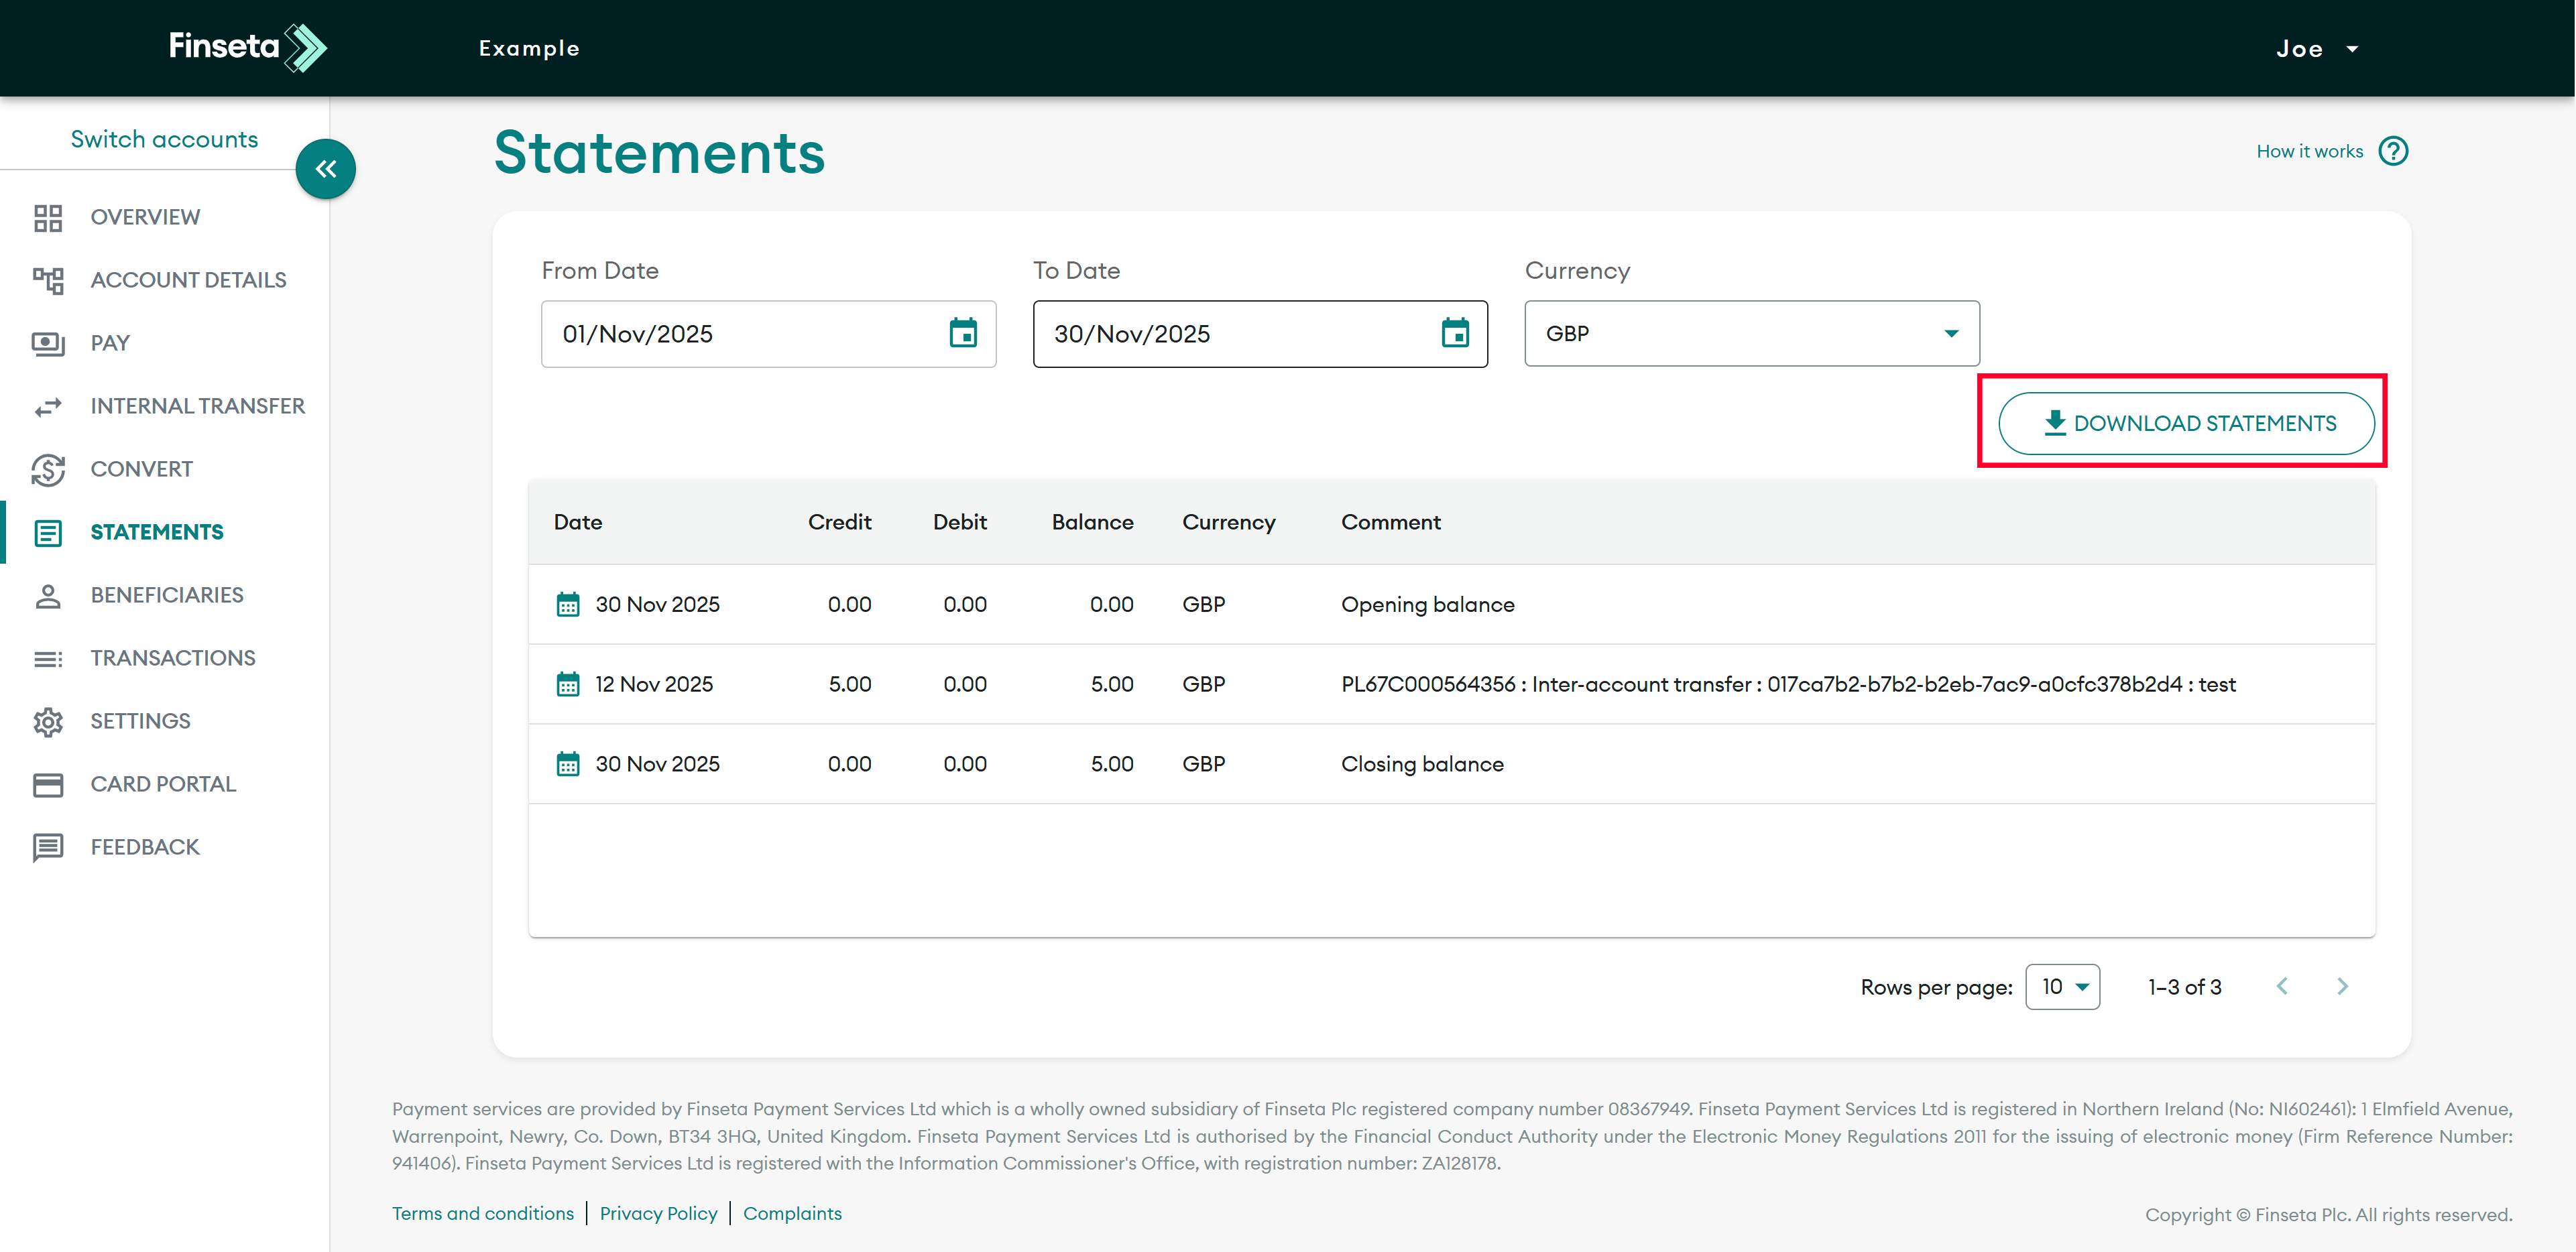This screenshot has width=2576, height=1252.
Task: Go to next page of statement rows
Action: click(x=2341, y=986)
